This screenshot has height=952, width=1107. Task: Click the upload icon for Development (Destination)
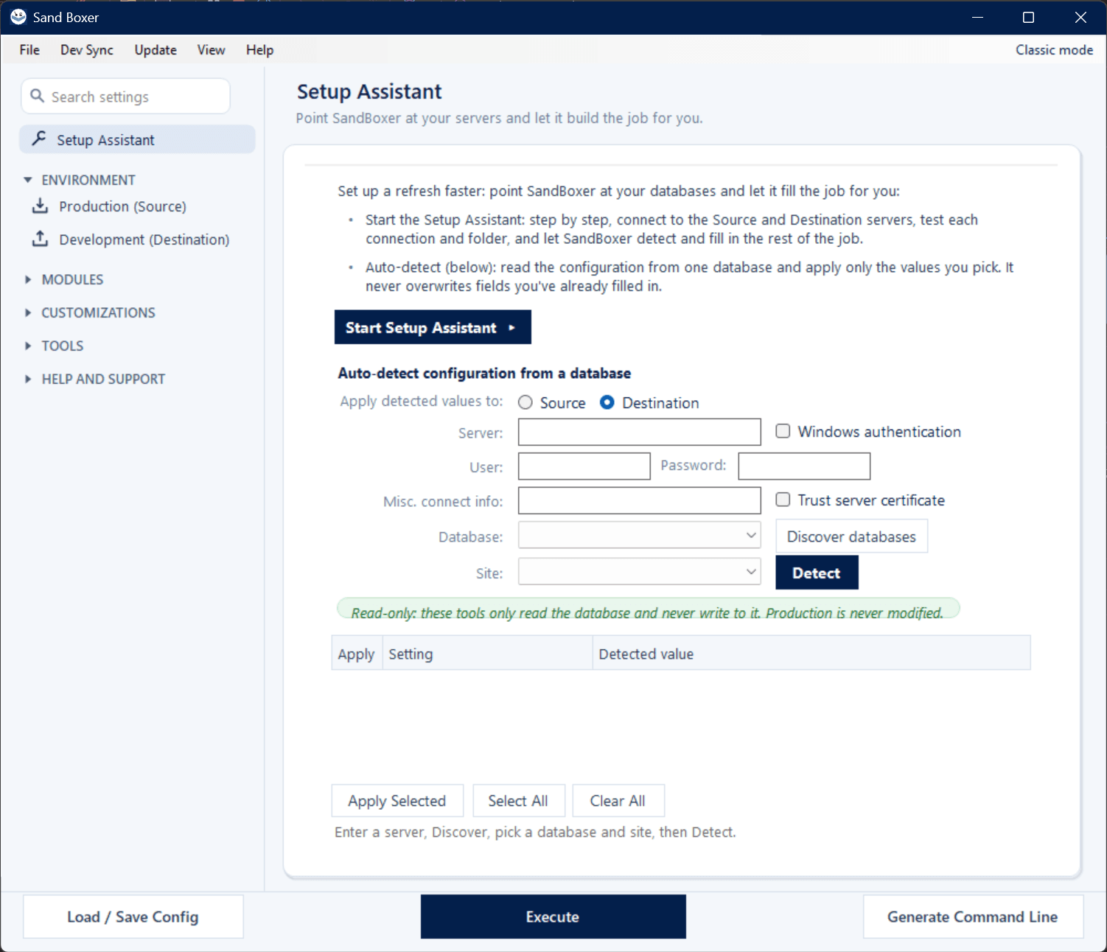tap(41, 239)
